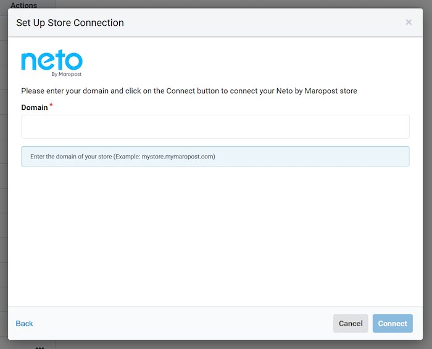Click the Cancel button
This screenshot has height=349, width=432.
pos(351,323)
